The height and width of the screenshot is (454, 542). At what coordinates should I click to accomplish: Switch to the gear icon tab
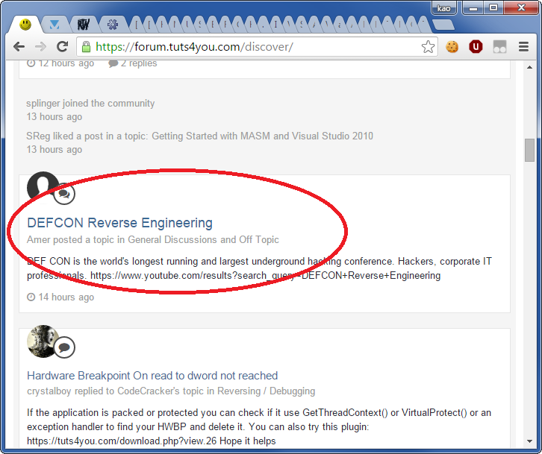112,25
